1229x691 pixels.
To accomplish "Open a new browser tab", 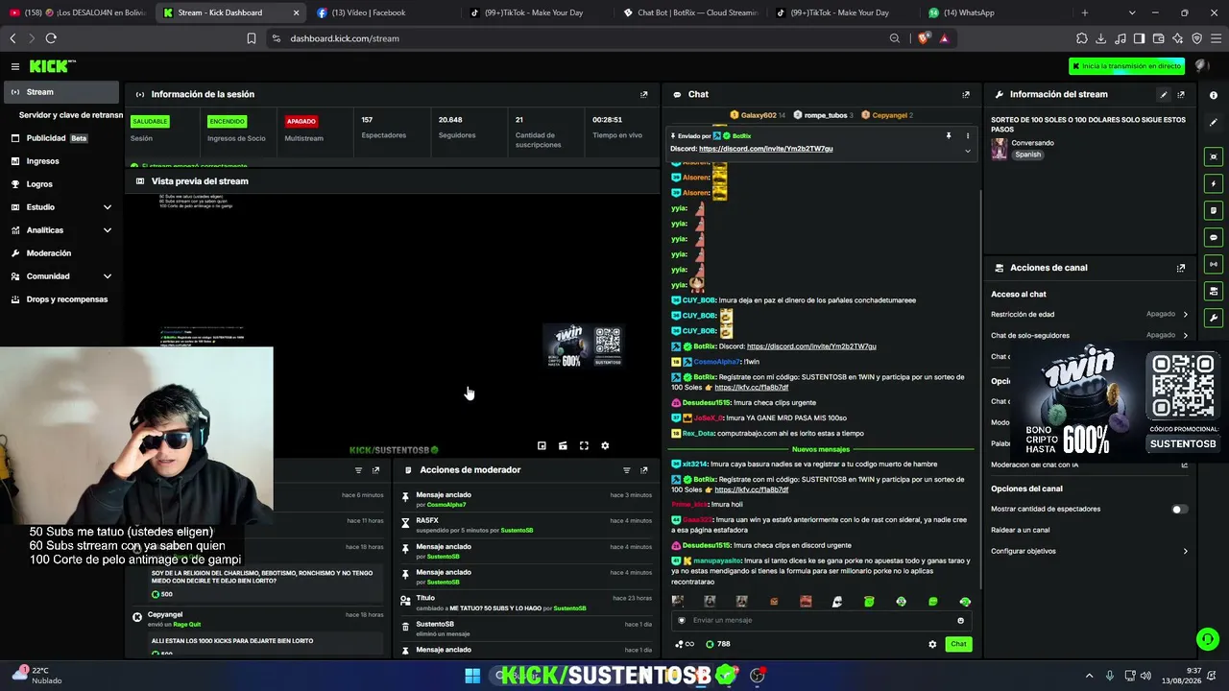I will point(1085,12).
